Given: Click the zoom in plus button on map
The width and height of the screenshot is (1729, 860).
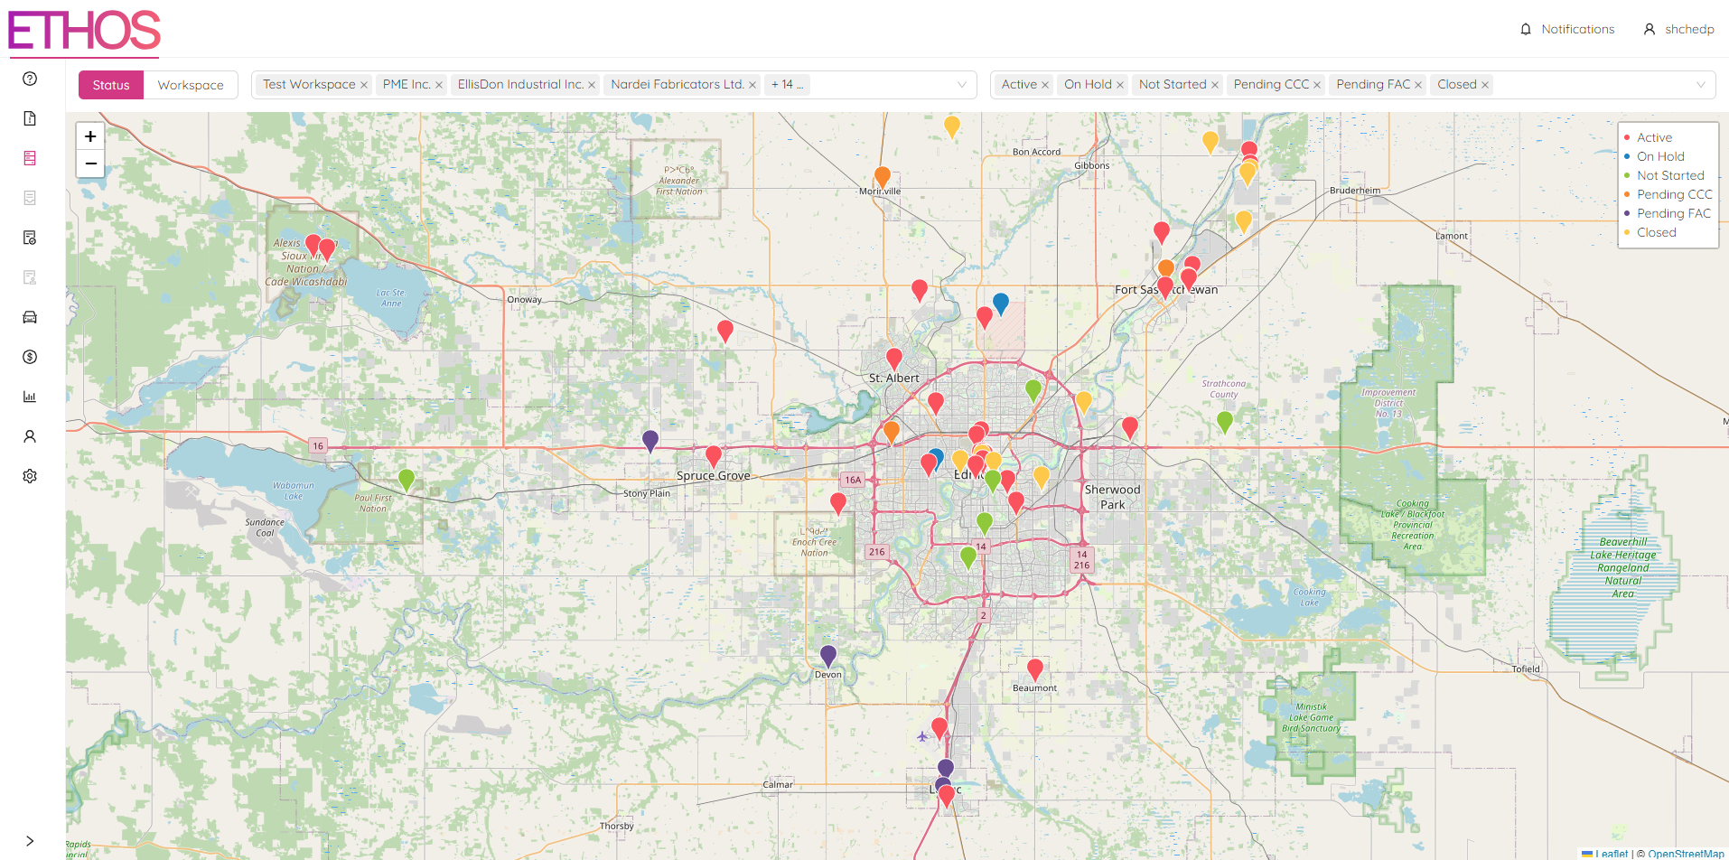Looking at the screenshot, I should [89, 136].
